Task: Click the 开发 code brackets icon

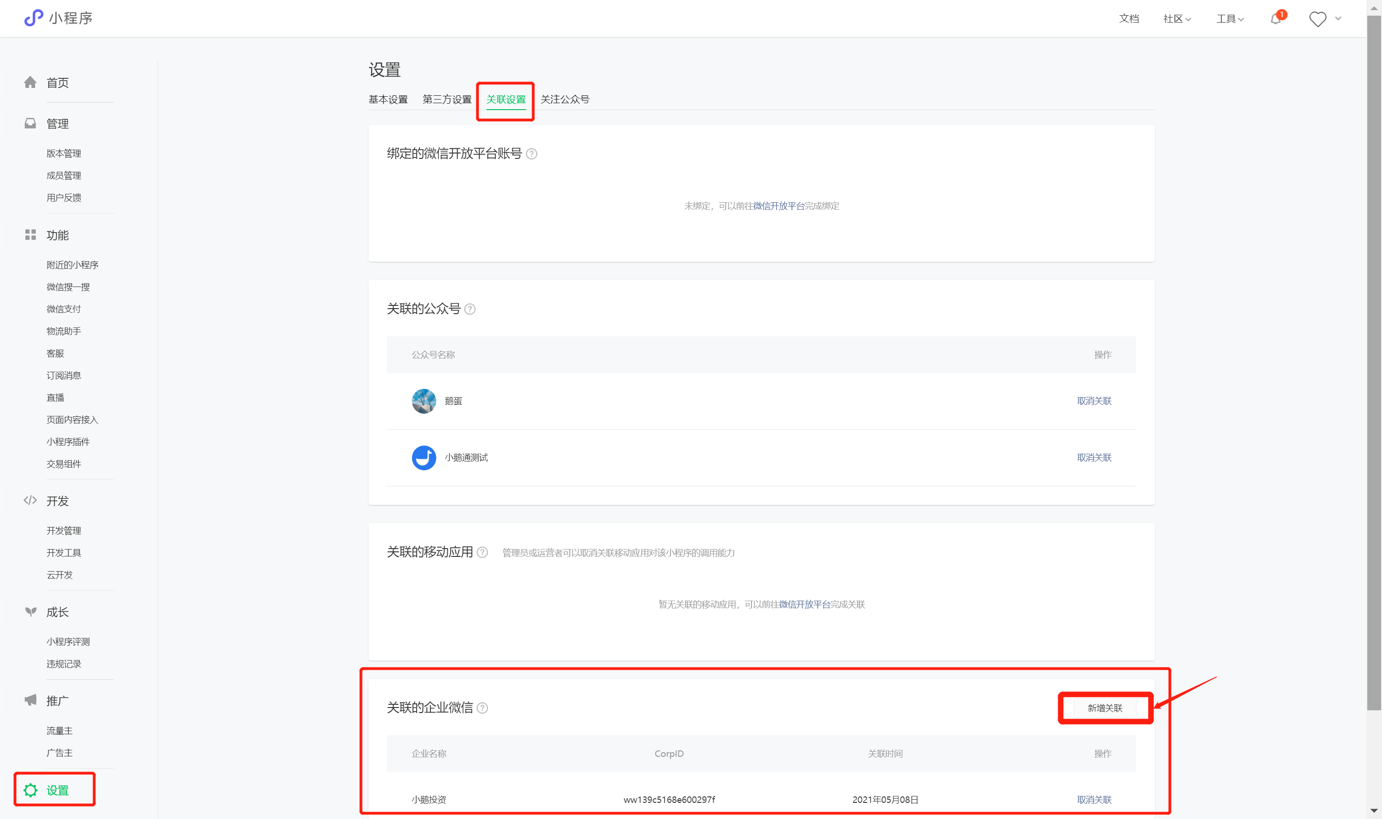Action: coord(30,500)
